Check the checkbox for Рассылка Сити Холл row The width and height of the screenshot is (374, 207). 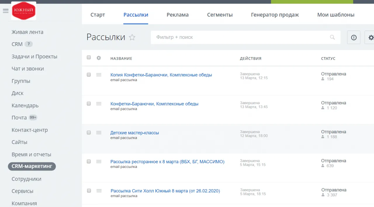click(89, 190)
